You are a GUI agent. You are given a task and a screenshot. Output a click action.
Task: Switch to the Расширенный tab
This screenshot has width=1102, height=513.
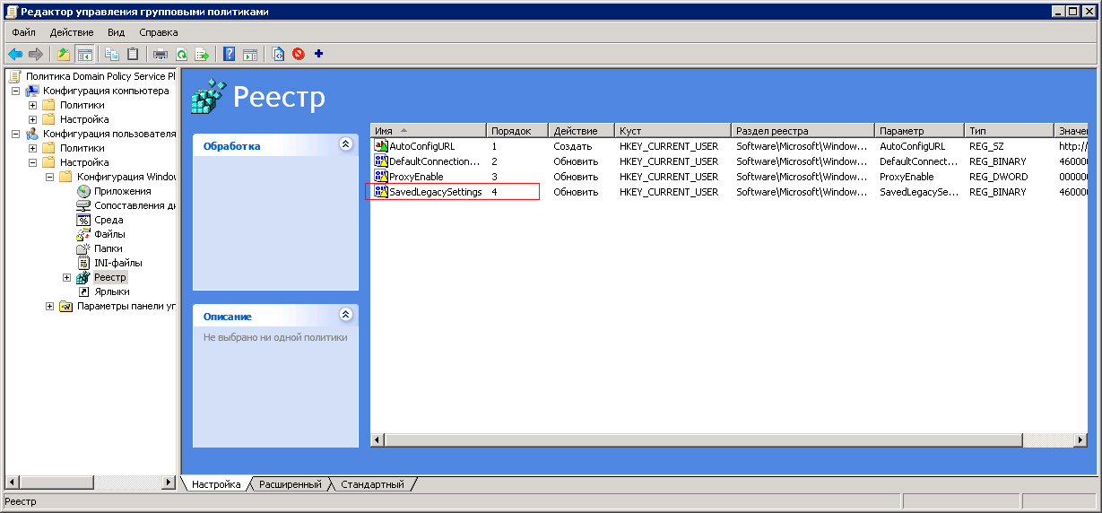pos(290,484)
